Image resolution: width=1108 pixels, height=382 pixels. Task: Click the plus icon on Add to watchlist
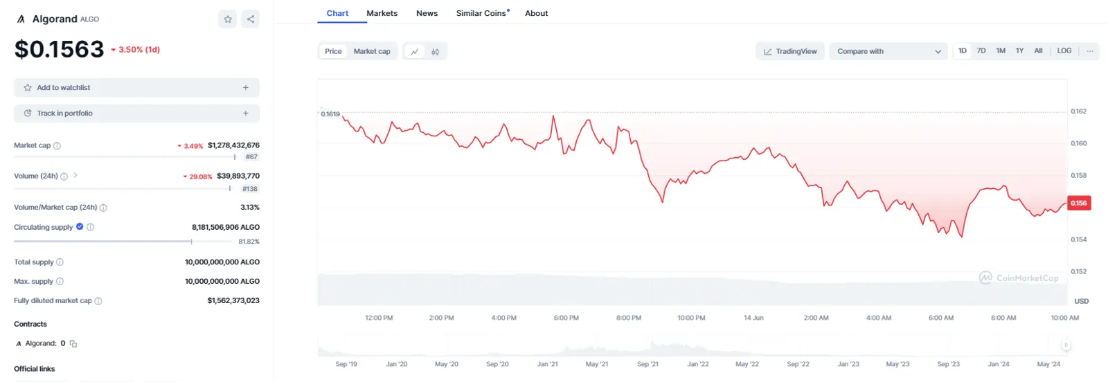pos(245,88)
